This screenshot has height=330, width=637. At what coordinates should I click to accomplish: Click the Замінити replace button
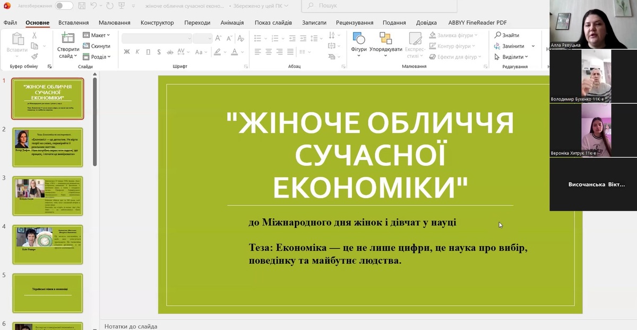(x=510, y=46)
